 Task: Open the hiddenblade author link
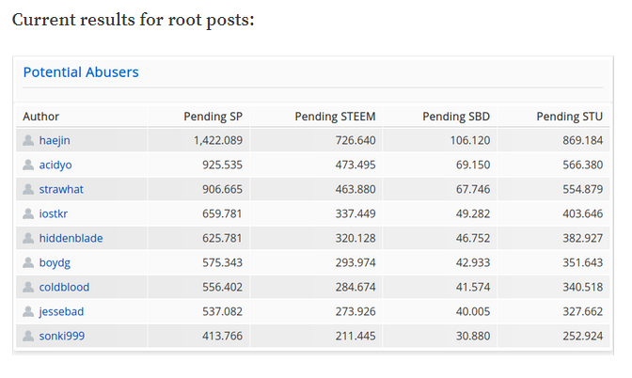71,238
